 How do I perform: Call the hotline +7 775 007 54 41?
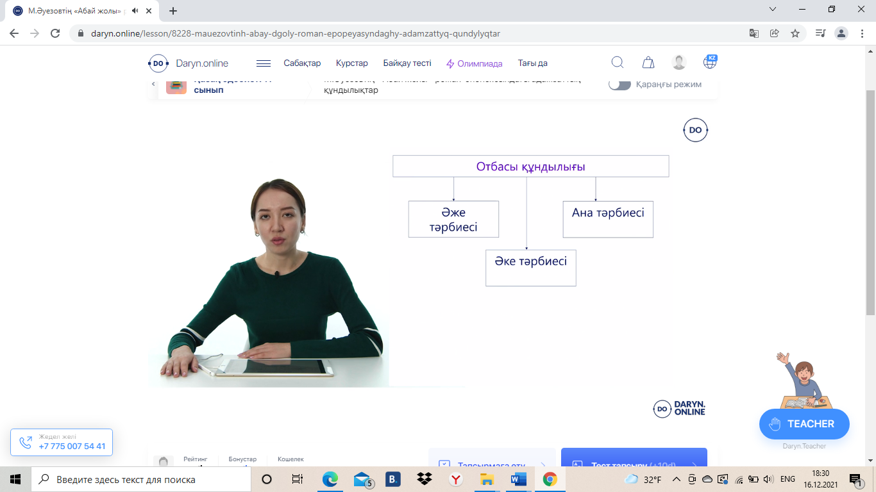pyautogui.click(x=62, y=442)
